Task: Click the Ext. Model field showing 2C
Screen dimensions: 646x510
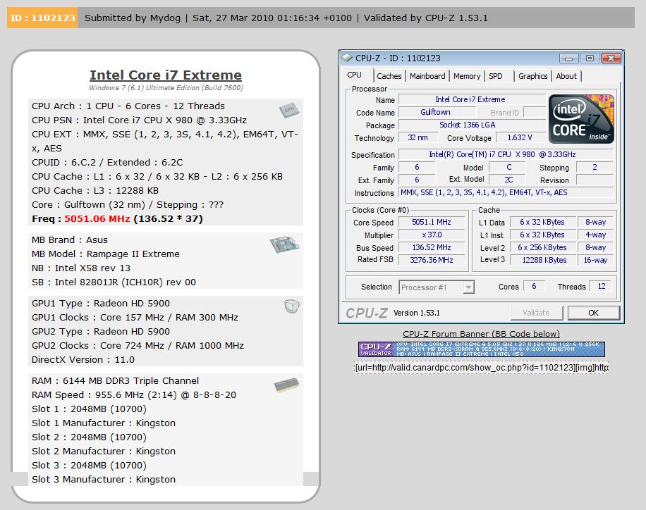Action: pos(508,180)
